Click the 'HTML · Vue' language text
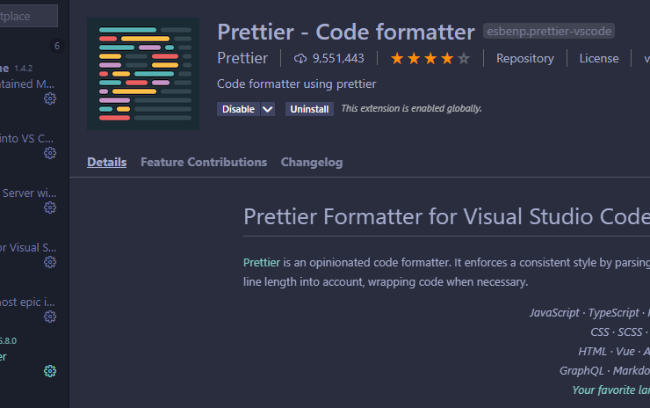650x408 pixels. pyautogui.click(x=606, y=352)
